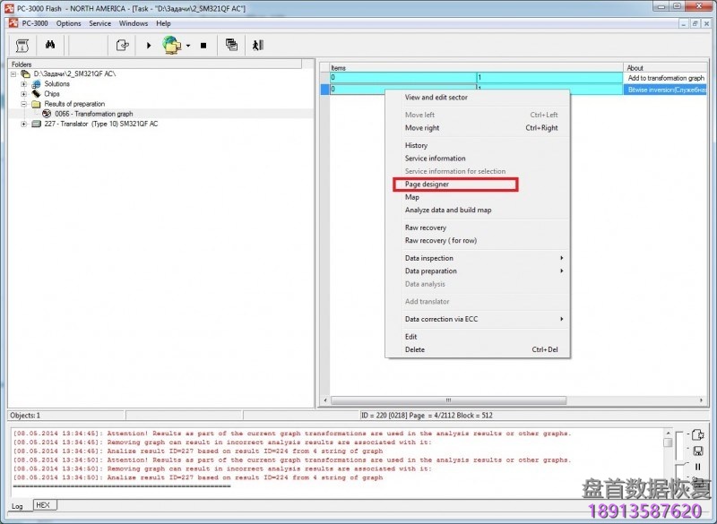Expand the Chips tree node
This screenshot has width=717, height=524.
click(x=24, y=93)
